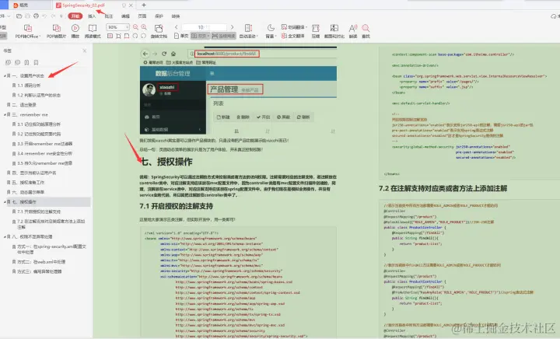Switch to the 保护 ribbon tab
Image resolution: width=560 pixels, height=339 pixels.
159,16
